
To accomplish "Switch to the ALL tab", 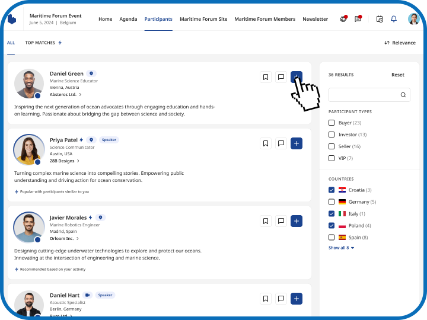I will [11, 43].
